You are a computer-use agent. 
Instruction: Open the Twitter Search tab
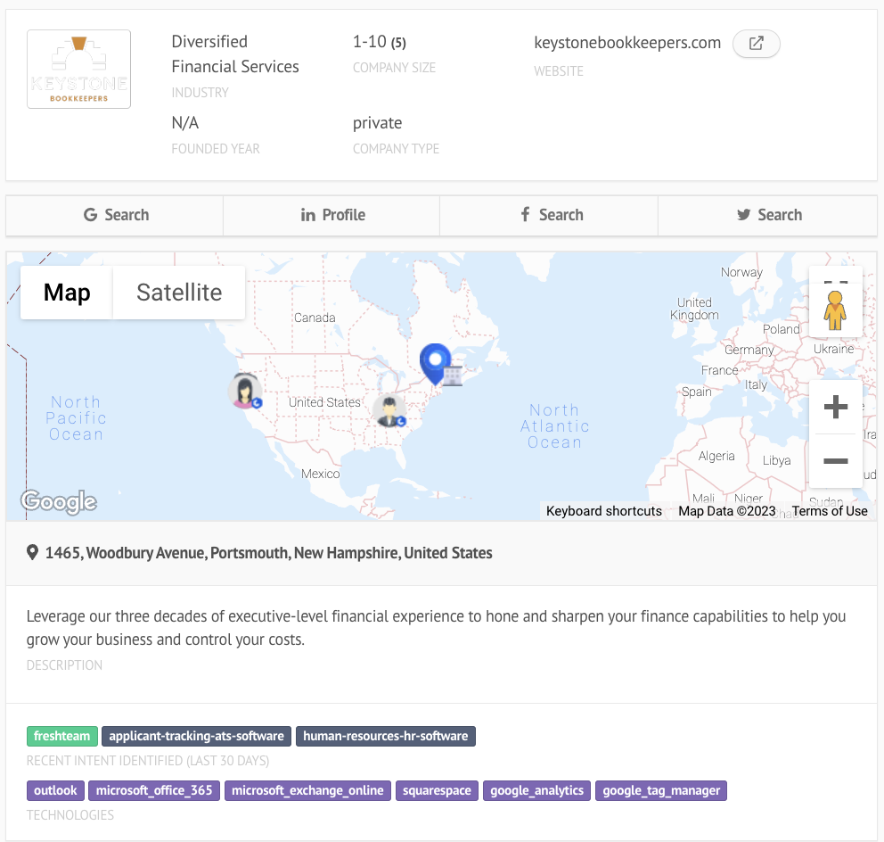pyautogui.click(x=766, y=215)
